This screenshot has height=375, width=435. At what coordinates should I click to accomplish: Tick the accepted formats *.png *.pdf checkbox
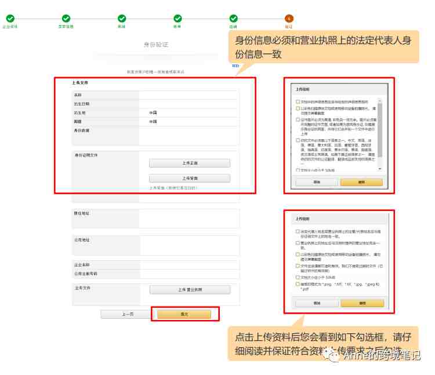[298, 284]
